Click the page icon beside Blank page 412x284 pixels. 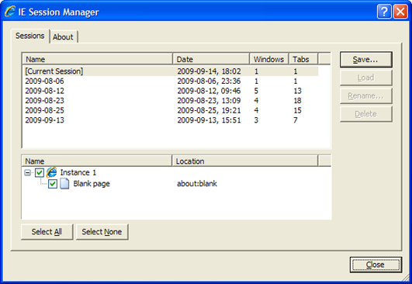(64, 184)
